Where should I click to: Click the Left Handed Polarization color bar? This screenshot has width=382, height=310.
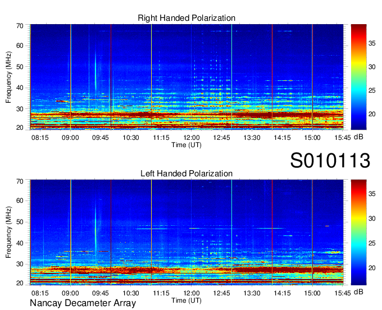[358, 233]
